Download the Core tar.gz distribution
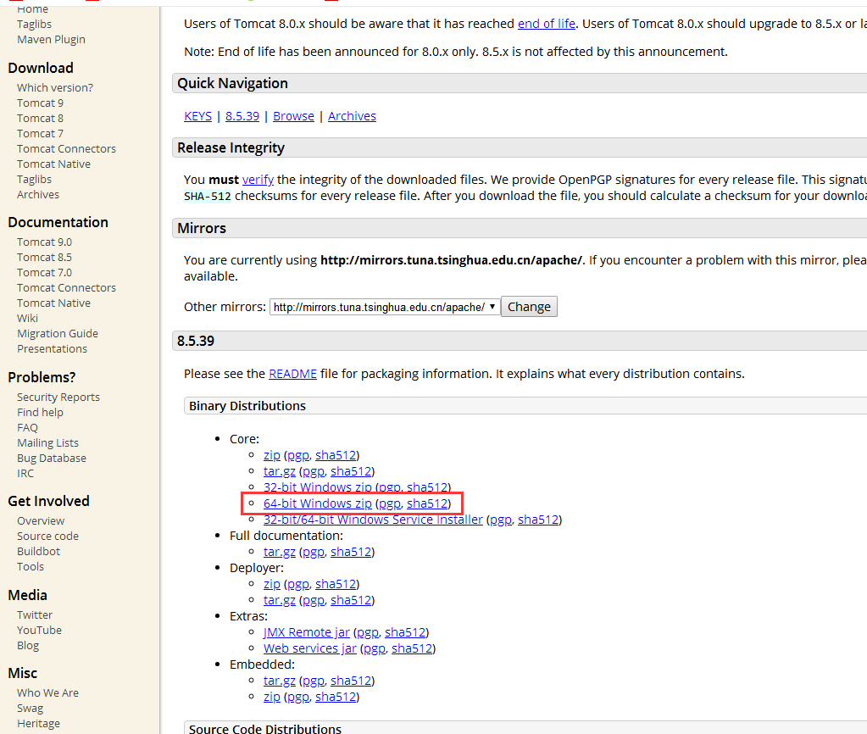The height and width of the screenshot is (734, 867). (x=279, y=471)
